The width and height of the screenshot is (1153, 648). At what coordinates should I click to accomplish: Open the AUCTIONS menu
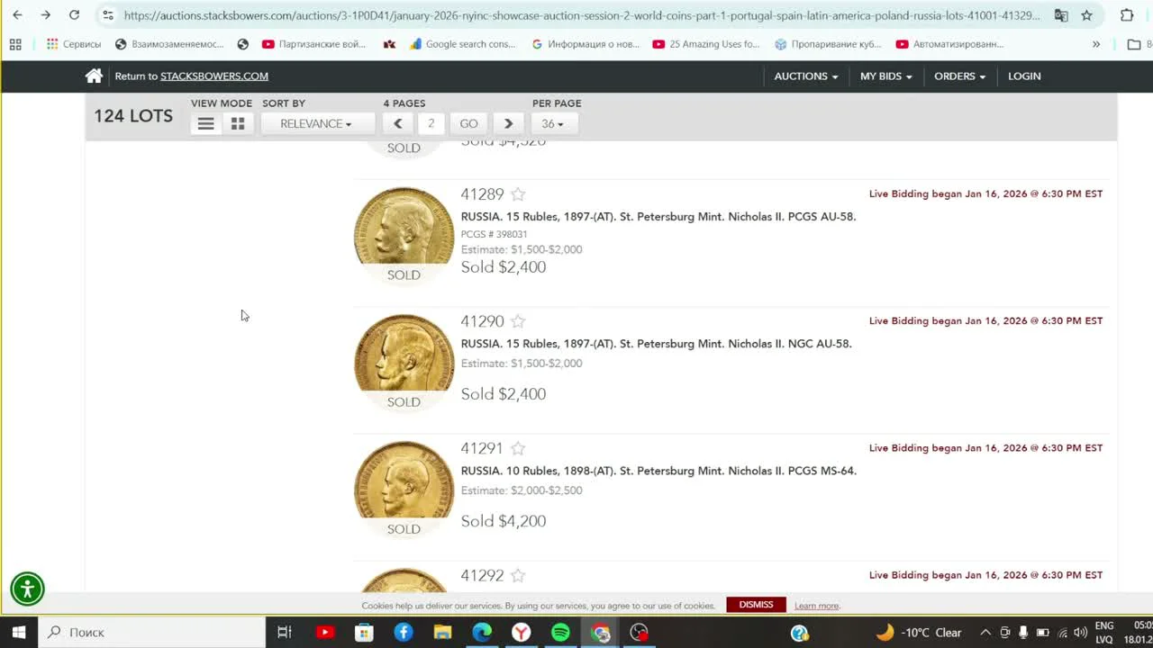tap(804, 76)
